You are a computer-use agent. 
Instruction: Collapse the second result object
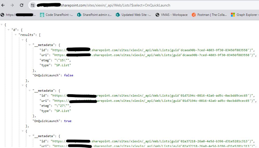click(23, 85)
